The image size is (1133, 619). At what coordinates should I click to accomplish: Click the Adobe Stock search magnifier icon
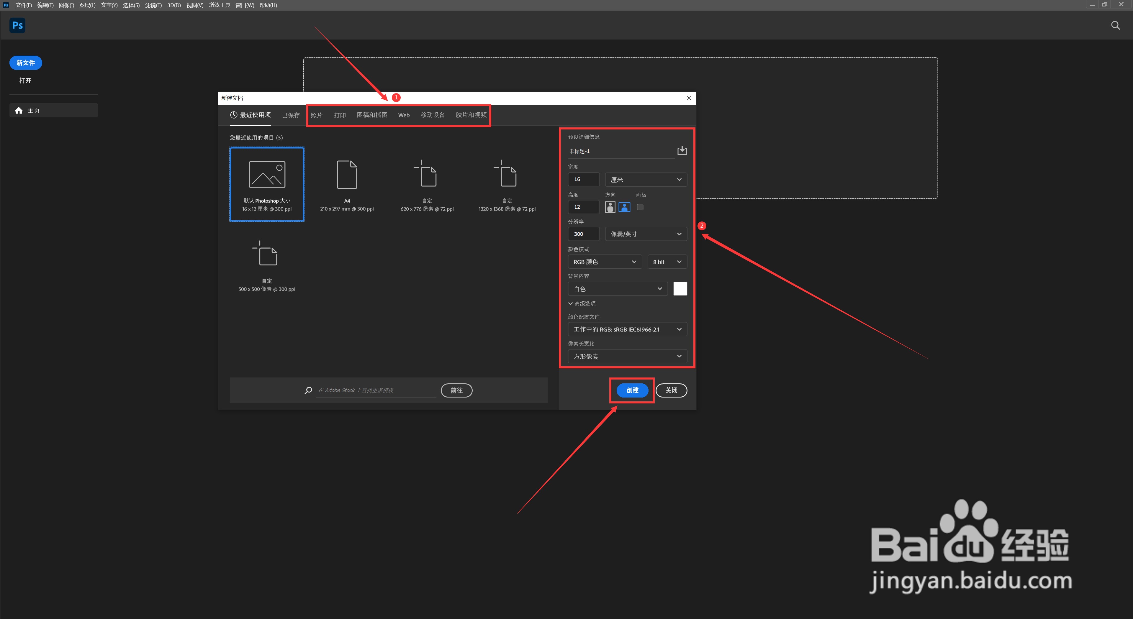(x=308, y=390)
